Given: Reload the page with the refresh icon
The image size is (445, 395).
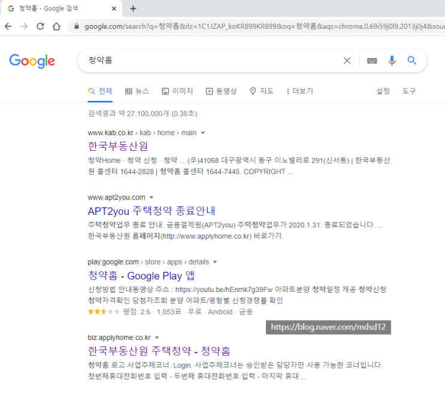Looking at the screenshot, I should click(40, 26).
